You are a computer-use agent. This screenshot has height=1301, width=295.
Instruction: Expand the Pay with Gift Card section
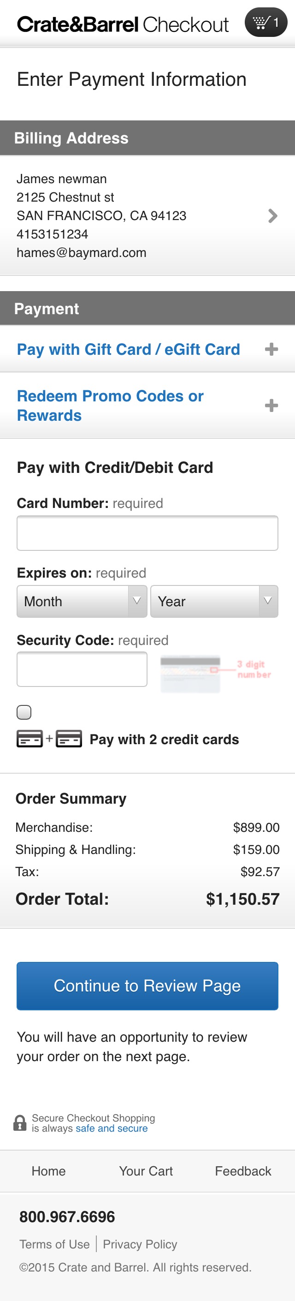(129, 349)
